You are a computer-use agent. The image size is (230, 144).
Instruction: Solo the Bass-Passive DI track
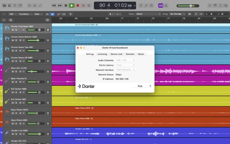tap(16, 82)
